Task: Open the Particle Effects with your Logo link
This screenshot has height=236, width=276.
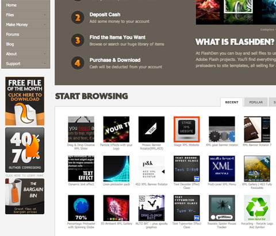Action: pos(116,146)
